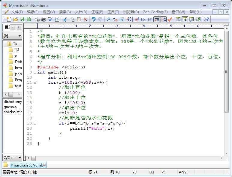The width and height of the screenshot is (232, 177).
Task: Open Print Preview from the toolbar
Action: [37, 19]
